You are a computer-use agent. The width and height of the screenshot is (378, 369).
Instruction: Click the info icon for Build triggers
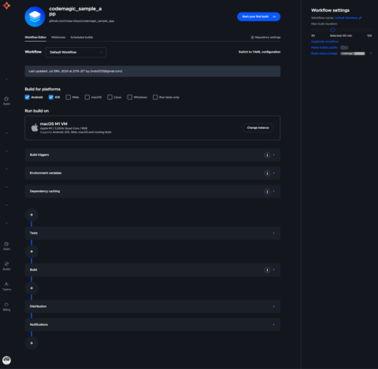coord(267,155)
